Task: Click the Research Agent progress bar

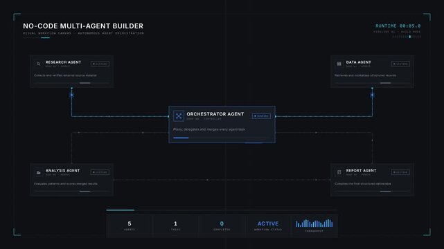Action: (71, 83)
